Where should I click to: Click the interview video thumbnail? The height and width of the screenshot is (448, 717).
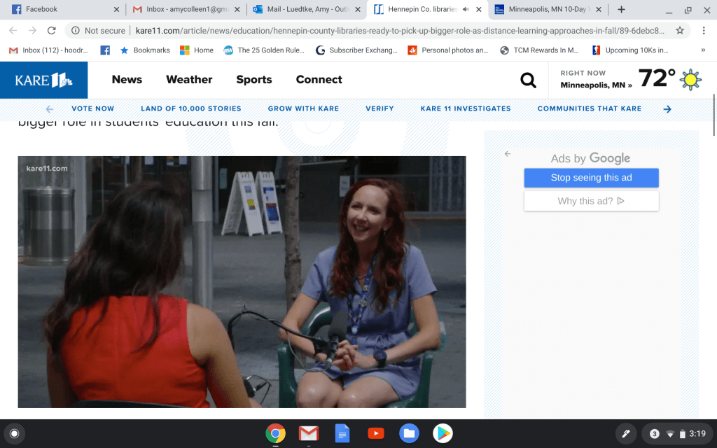[242, 281]
